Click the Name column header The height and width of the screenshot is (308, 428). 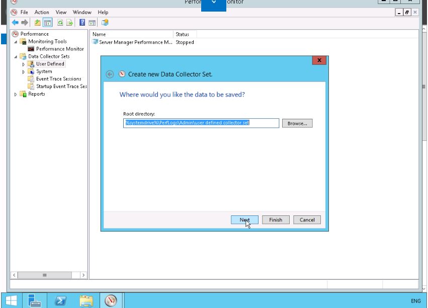pyautogui.click(x=132, y=34)
